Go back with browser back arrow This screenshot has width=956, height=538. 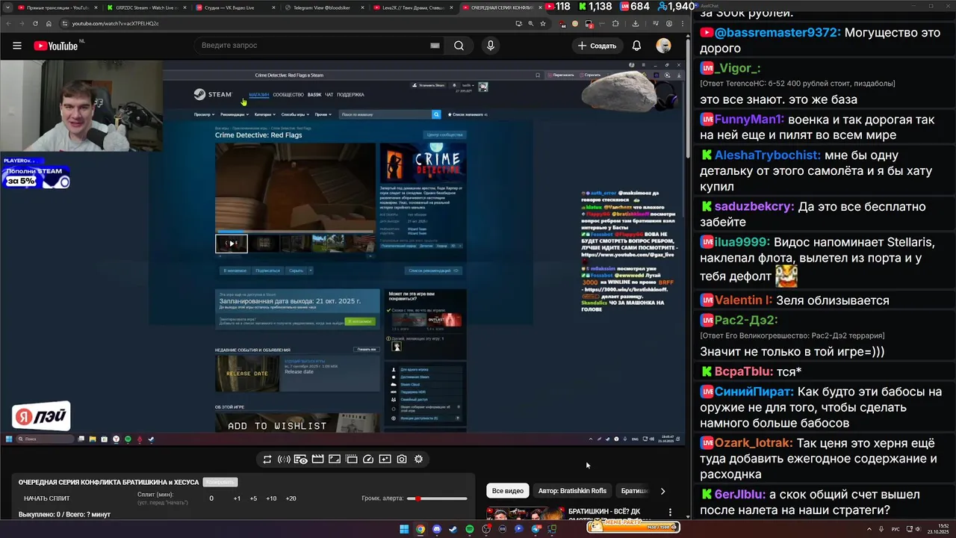coord(8,23)
